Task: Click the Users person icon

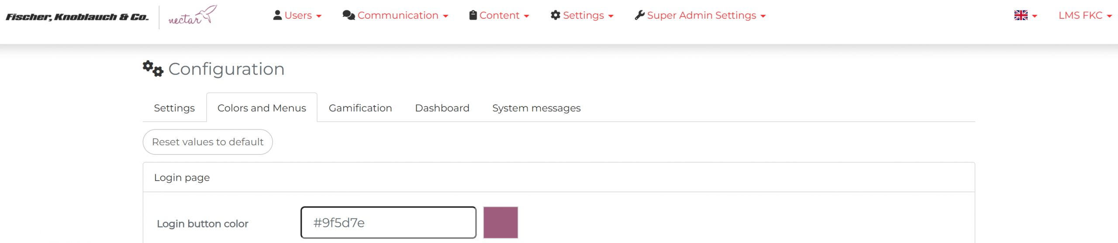Action: point(277,15)
